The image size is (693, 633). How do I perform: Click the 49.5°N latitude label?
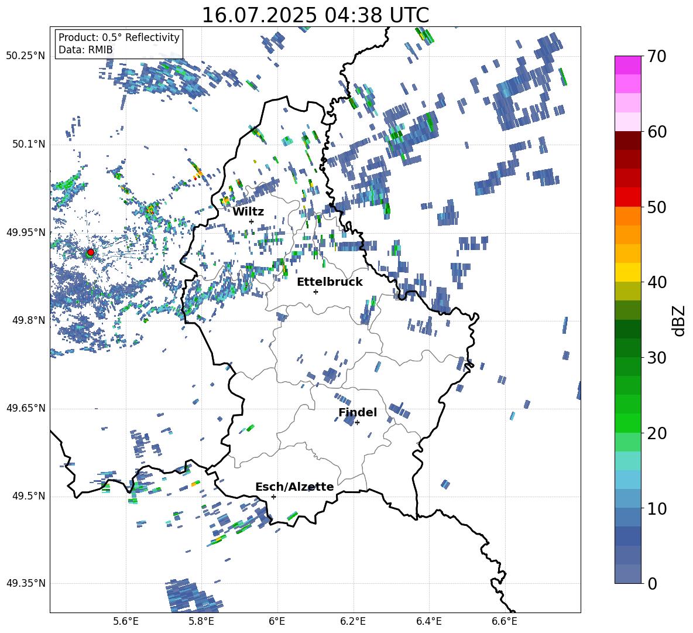[28, 496]
